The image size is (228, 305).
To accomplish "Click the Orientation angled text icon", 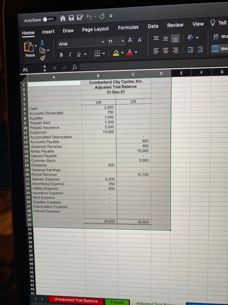I will (x=190, y=37).
